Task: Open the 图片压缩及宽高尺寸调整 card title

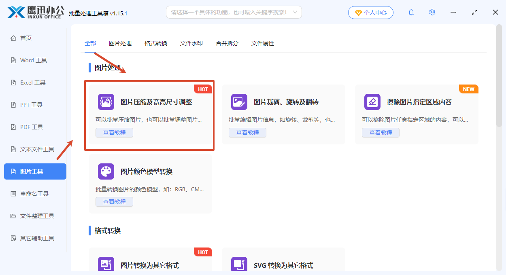Action: tap(156, 102)
